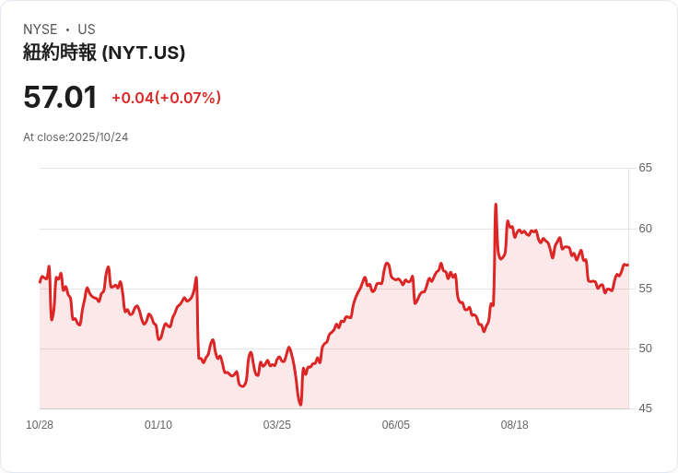Image resolution: width=678 pixels, height=473 pixels.
Task: Click the 10/28 date axis label
Action: point(40,425)
